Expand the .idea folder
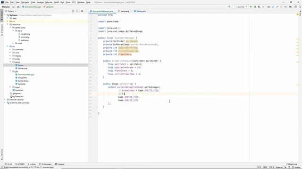Screen dimensions: 302x169 point(8,18)
